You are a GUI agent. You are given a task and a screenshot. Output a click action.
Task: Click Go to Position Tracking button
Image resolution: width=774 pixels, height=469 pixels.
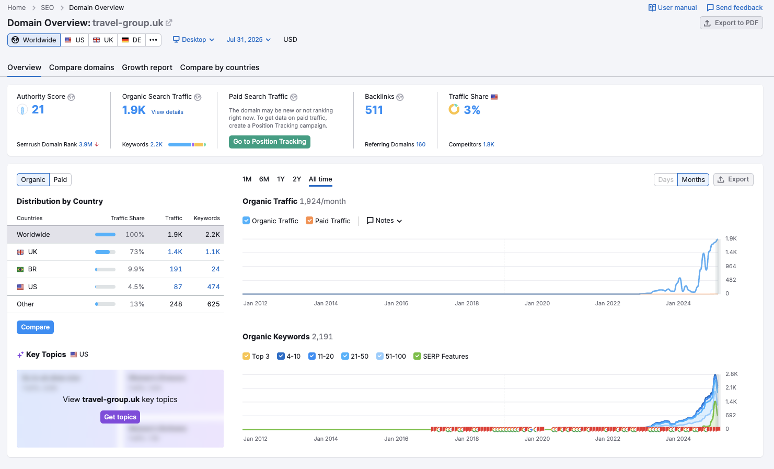[x=270, y=142]
